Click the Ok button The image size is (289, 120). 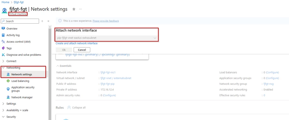(x=64, y=50)
